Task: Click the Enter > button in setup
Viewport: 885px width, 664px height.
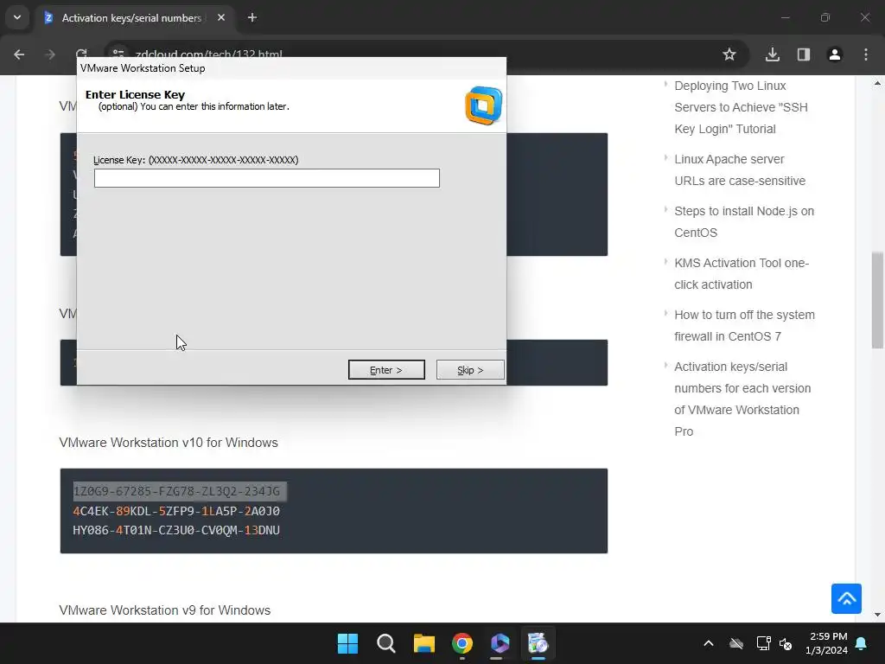Action: click(x=386, y=370)
